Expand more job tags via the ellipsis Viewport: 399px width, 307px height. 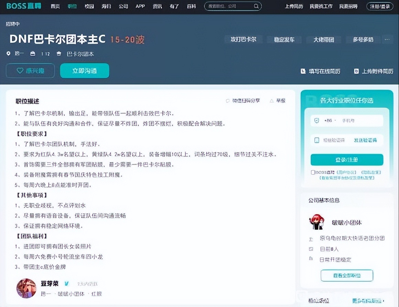tap(387, 39)
